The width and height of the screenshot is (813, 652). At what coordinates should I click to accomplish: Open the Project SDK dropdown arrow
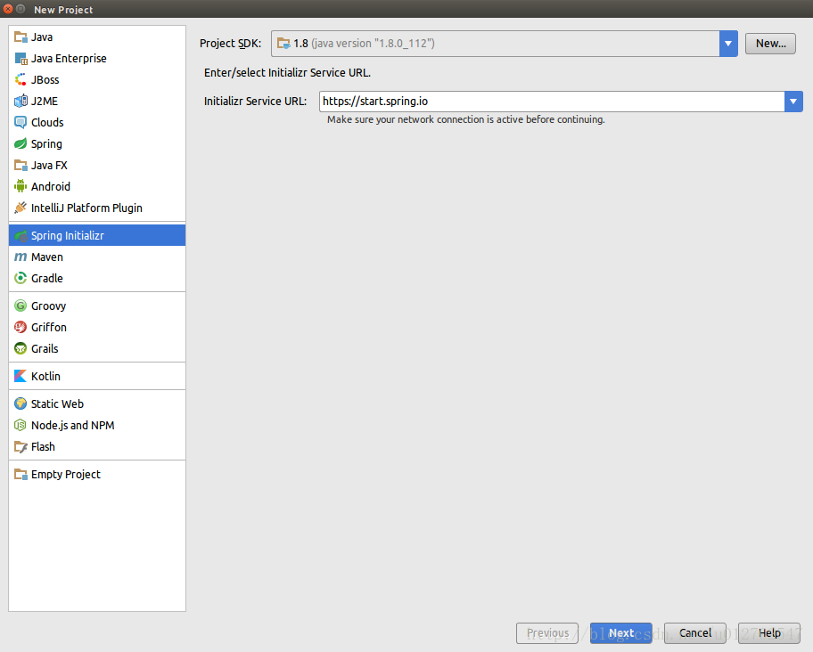click(728, 43)
